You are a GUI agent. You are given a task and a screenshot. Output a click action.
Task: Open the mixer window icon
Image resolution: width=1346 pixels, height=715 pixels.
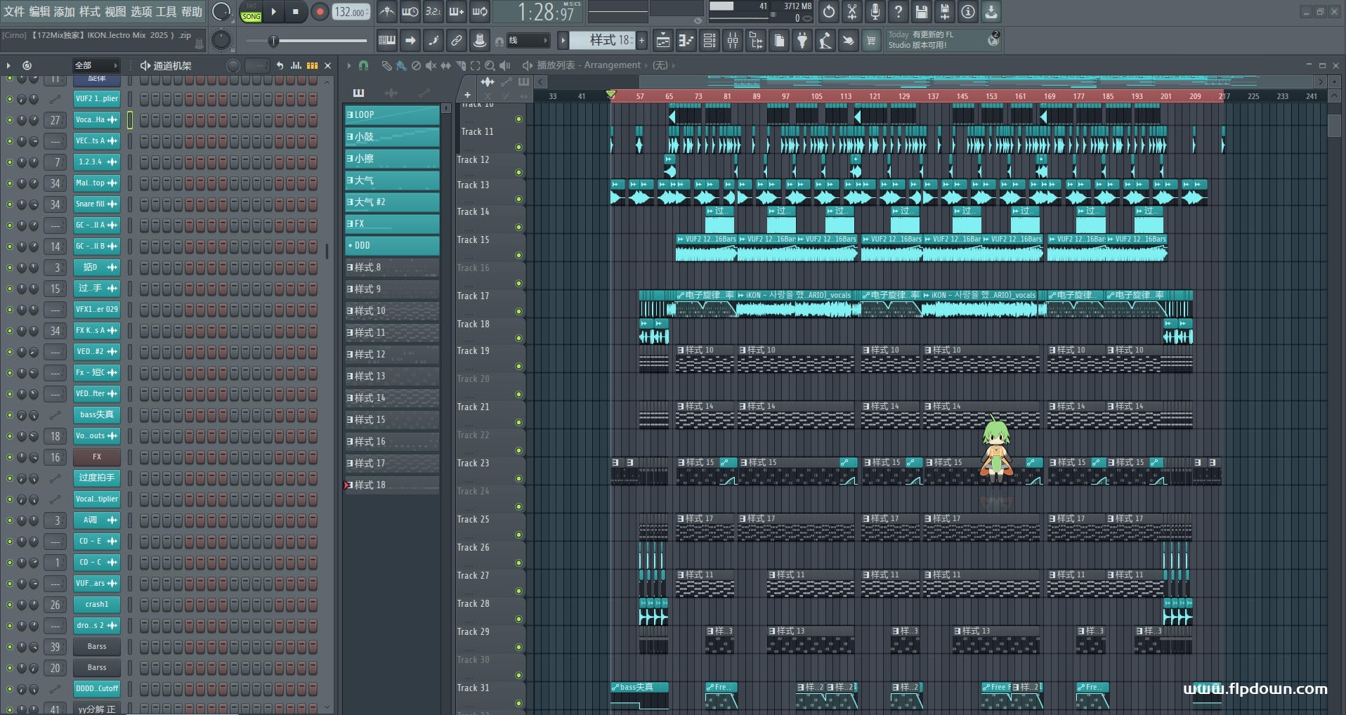pyautogui.click(x=733, y=41)
